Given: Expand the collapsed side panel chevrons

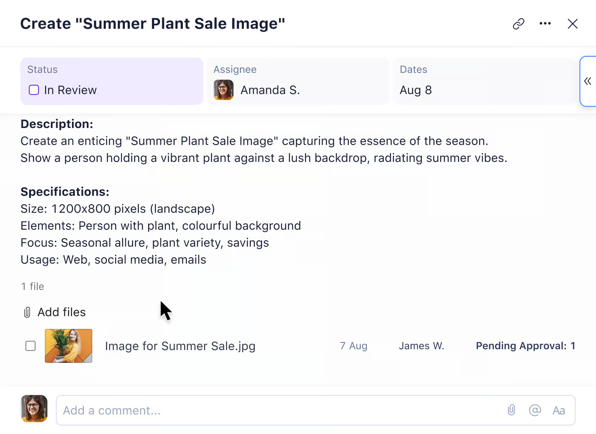Looking at the screenshot, I should pyautogui.click(x=588, y=81).
